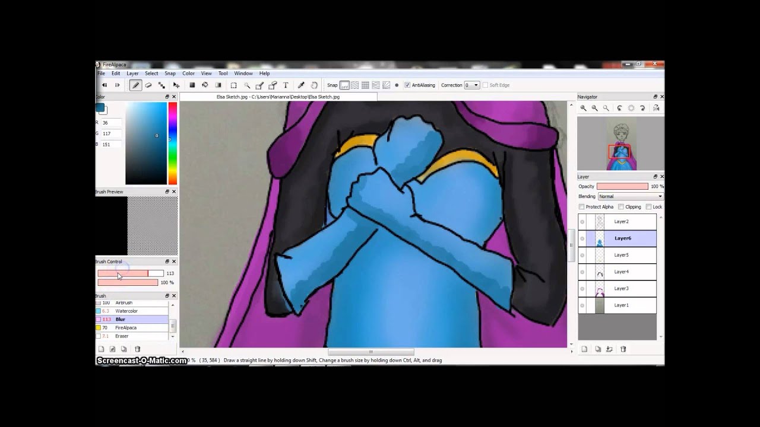Viewport: 760px width, 427px height.
Task: Select the Text tool
Action: pos(286,85)
